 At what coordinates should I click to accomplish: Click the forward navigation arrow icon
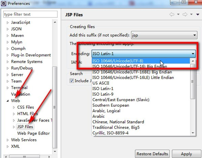(x=185, y=14)
